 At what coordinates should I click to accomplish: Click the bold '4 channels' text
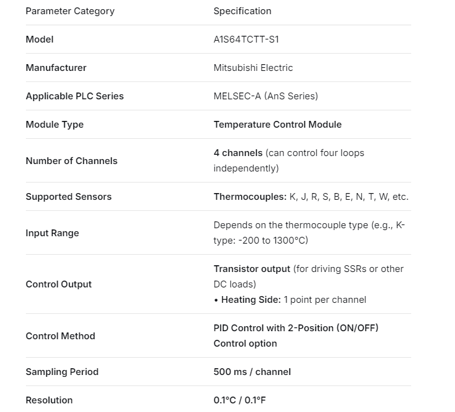238,153
